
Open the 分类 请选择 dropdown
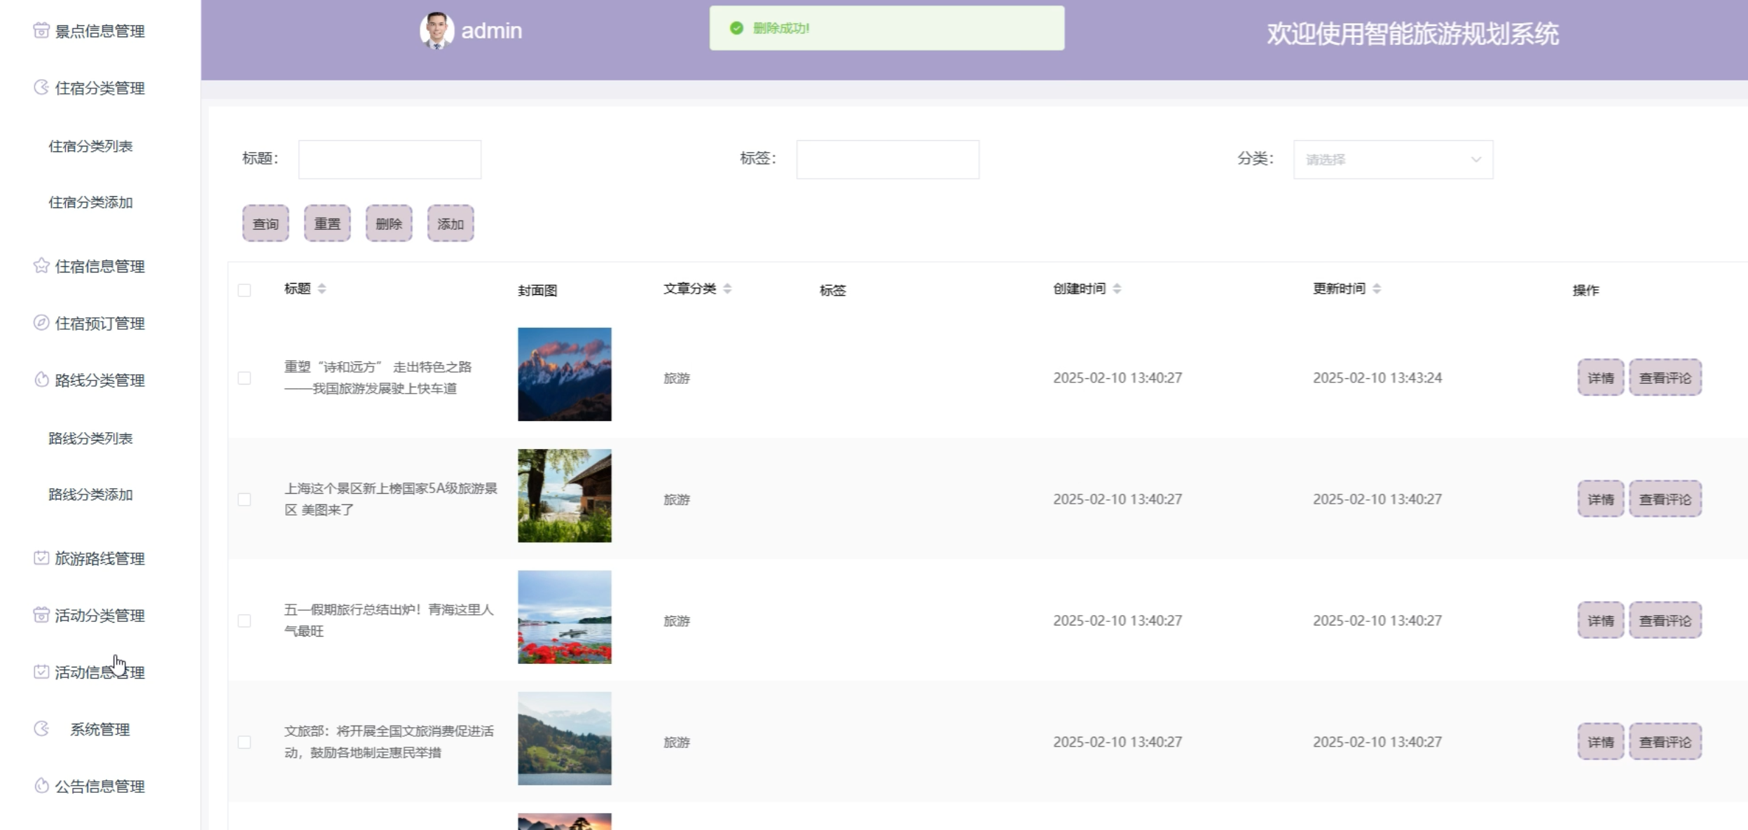(1393, 160)
